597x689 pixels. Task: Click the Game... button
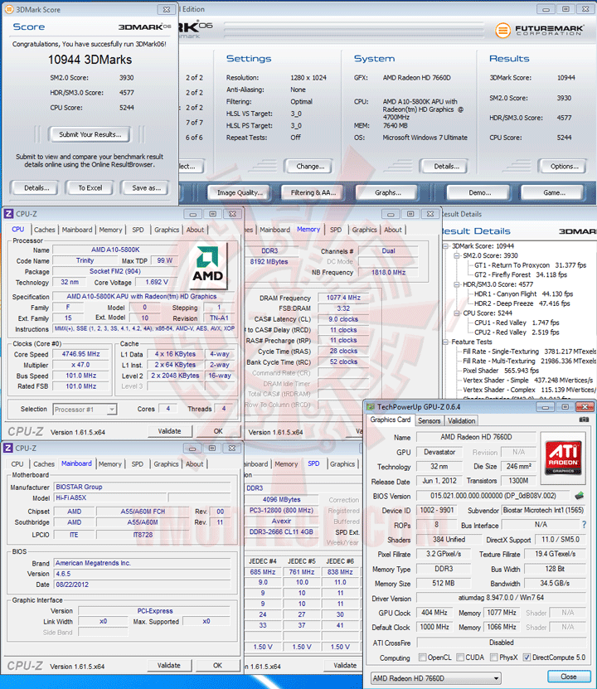point(554,192)
